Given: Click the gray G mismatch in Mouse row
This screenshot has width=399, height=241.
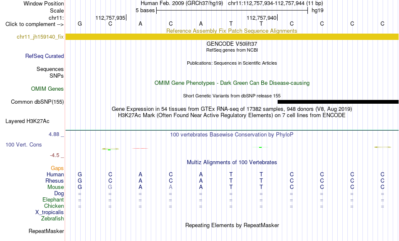Looking at the screenshot, I should coord(110,187).
